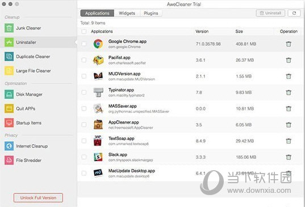305x207 pixels.
Task: Open the Internet Cleanup icon
Action: (9, 146)
